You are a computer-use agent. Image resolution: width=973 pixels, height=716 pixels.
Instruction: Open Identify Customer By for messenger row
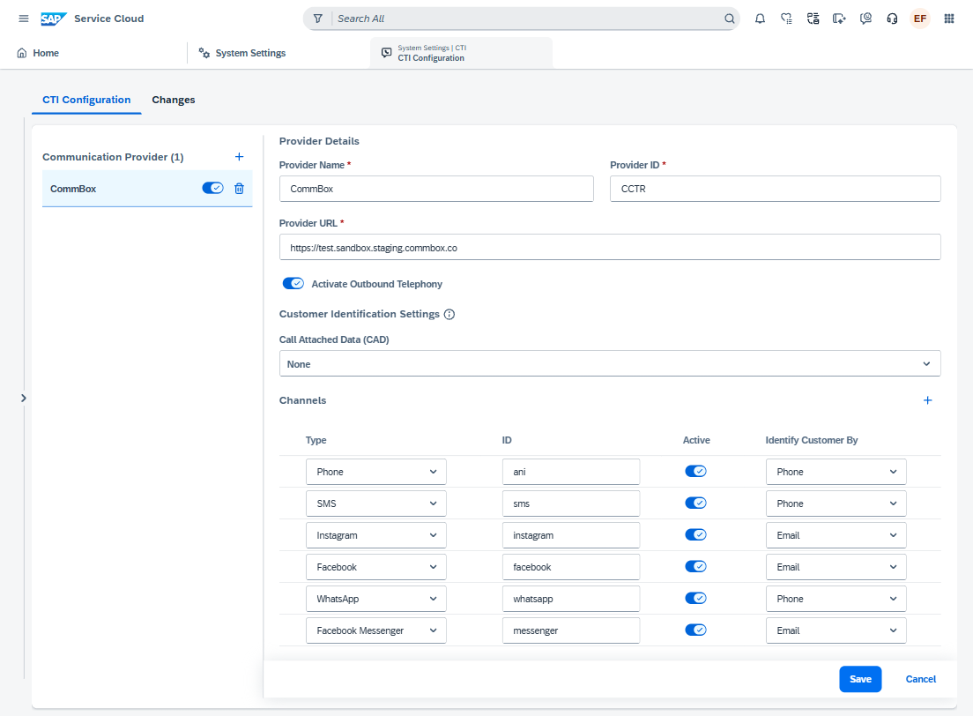[x=836, y=630]
